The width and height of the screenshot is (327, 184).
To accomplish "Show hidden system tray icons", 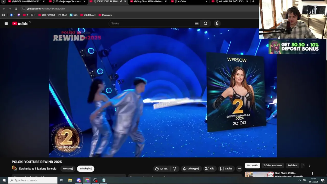I will pos(299,180).
